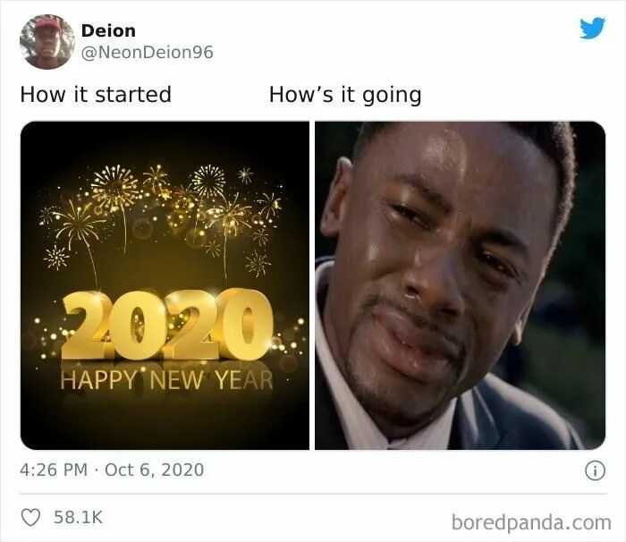Click the "How's it going" text

[345, 96]
